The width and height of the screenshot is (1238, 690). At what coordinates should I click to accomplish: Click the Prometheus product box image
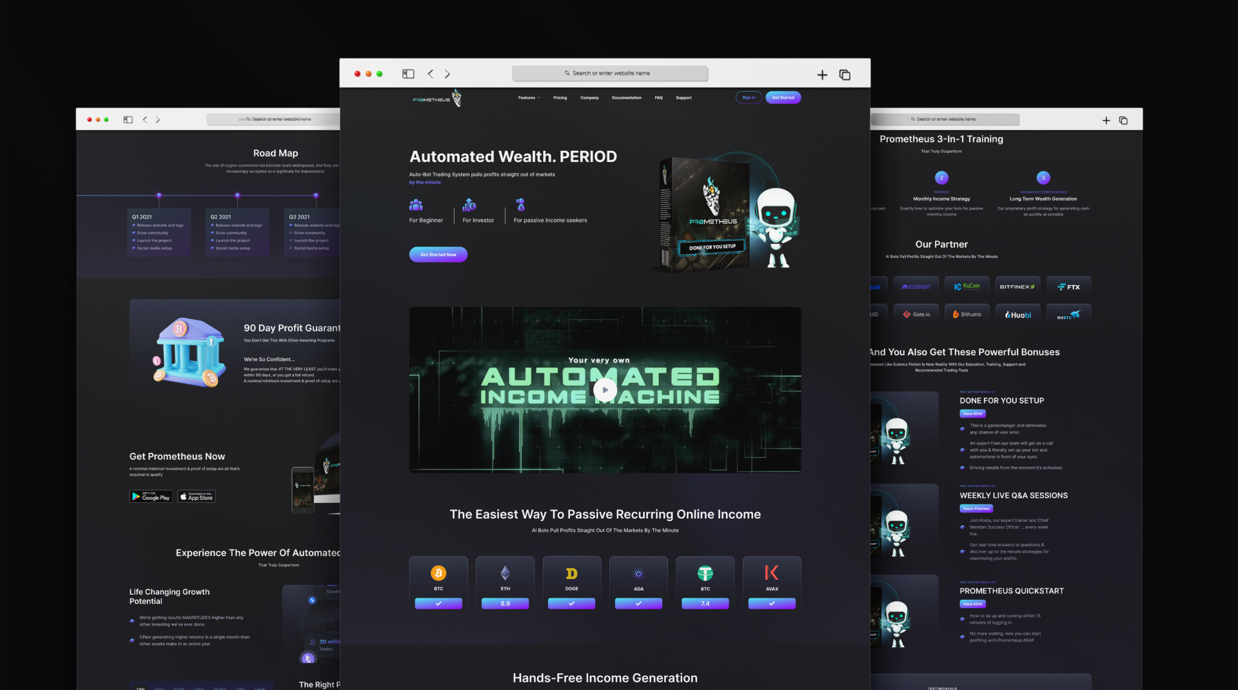(704, 214)
